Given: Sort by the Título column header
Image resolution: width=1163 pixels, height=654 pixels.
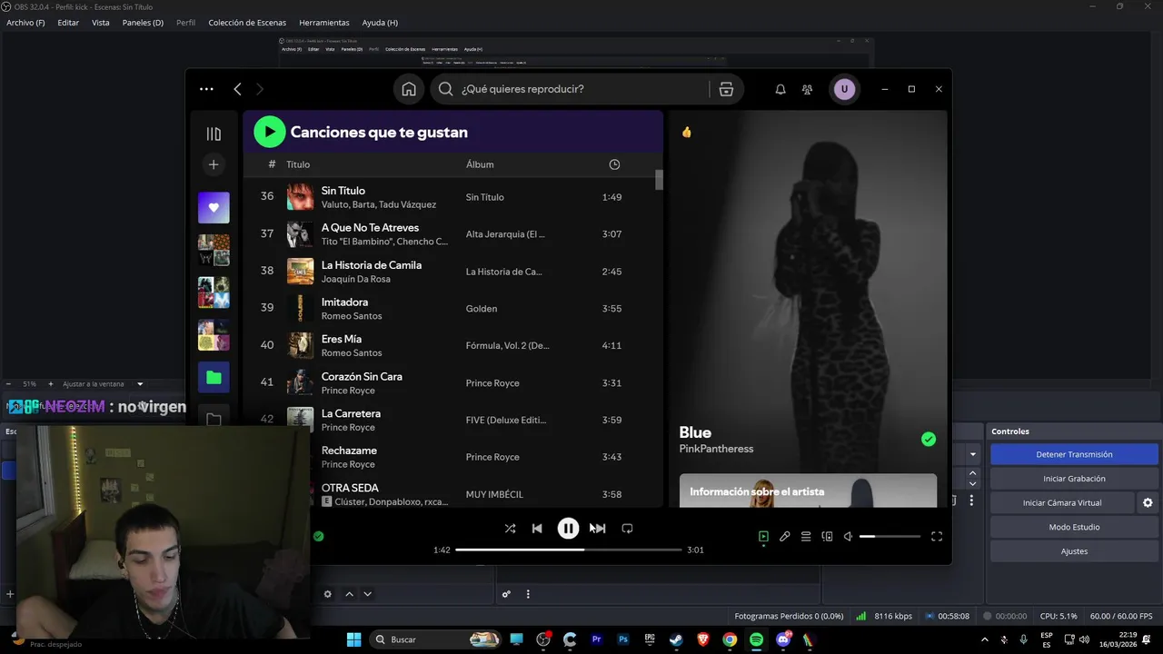Looking at the screenshot, I should point(298,164).
